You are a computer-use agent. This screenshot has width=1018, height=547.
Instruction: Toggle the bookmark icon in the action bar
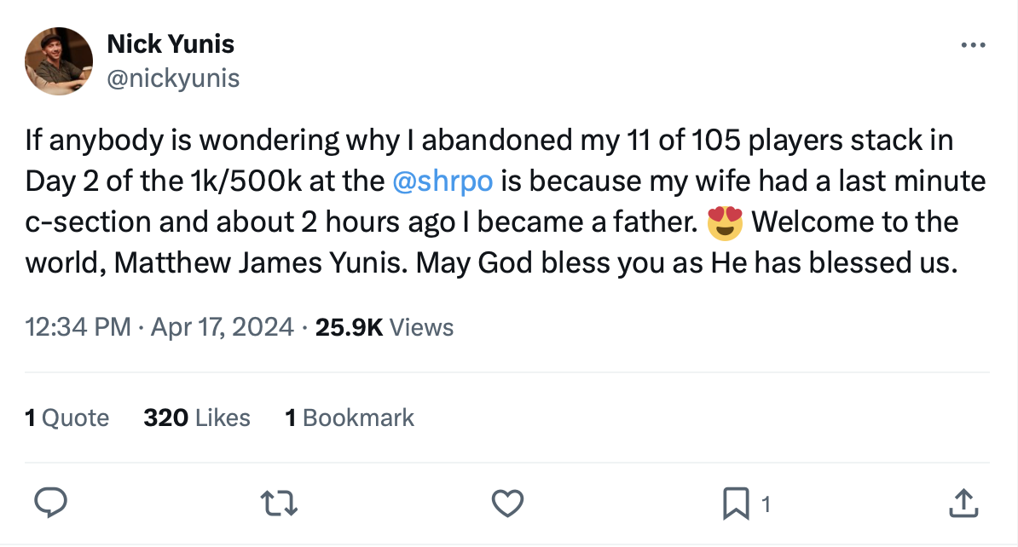(734, 504)
